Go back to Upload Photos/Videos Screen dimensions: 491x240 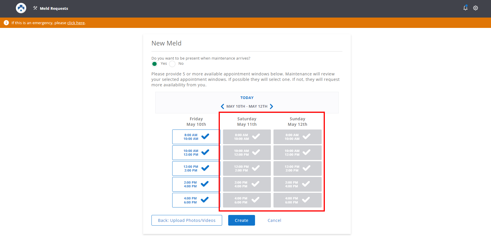187,220
